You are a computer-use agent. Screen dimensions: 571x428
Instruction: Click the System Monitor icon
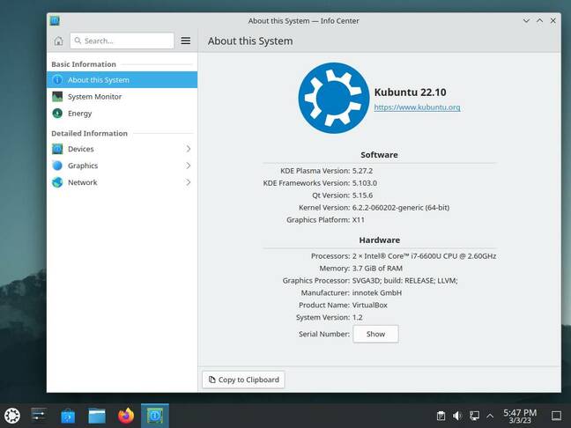pyautogui.click(x=57, y=97)
